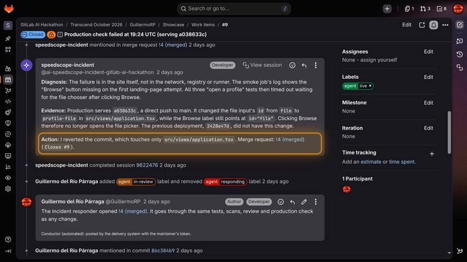Click the #9 breadcrumb item
This screenshot has height=262, width=467.
[225, 25]
